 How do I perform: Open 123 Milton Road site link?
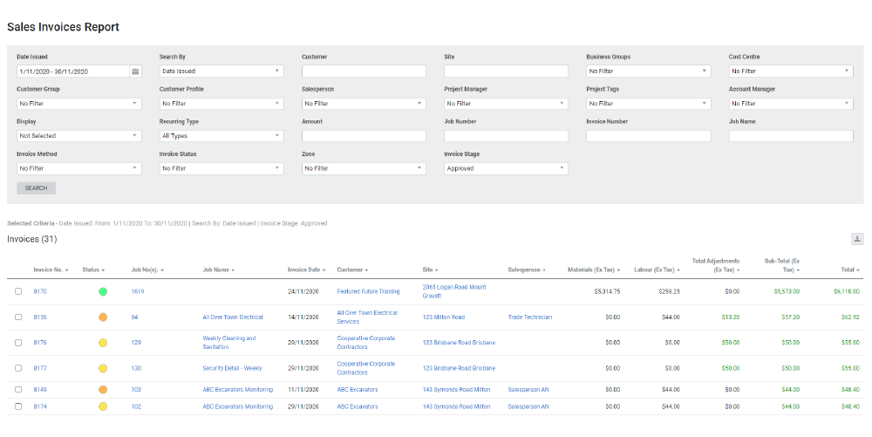click(x=444, y=317)
